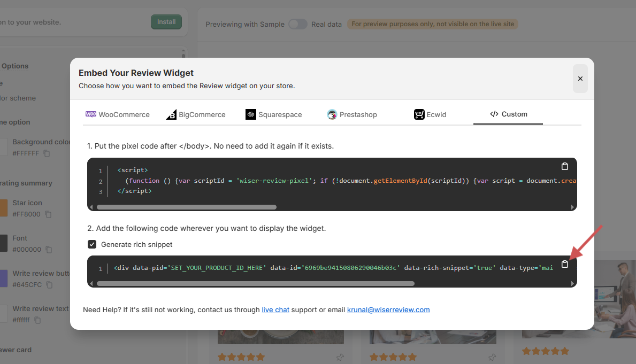Click the orange Star icon color swatch
Image resolution: width=636 pixels, height=364 pixels.
3,208
